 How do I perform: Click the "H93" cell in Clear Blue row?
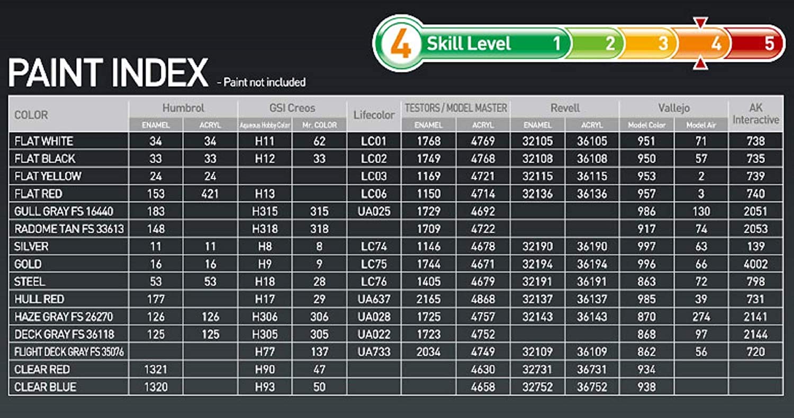point(265,387)
